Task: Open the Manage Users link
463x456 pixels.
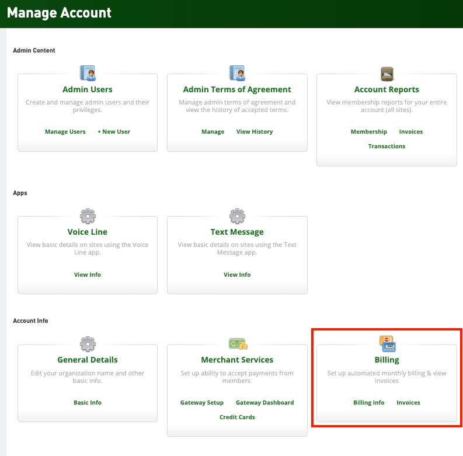Action: tap(65, 132)
